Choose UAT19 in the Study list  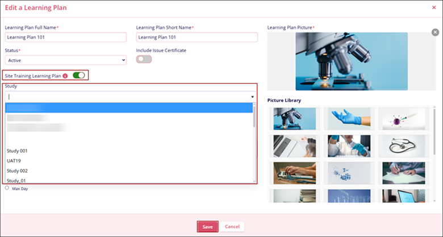click(14, 161)
